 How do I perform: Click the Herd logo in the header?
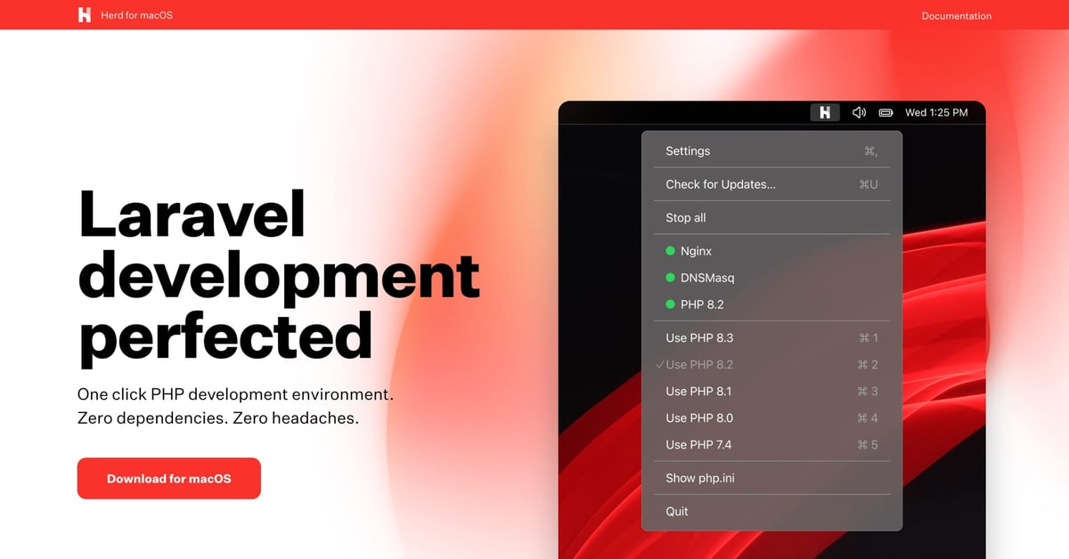coord(85,15)
